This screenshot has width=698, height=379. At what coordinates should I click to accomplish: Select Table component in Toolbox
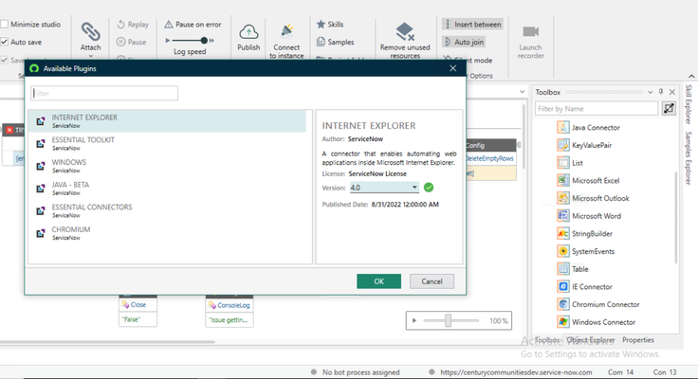(x=573, y=269)
